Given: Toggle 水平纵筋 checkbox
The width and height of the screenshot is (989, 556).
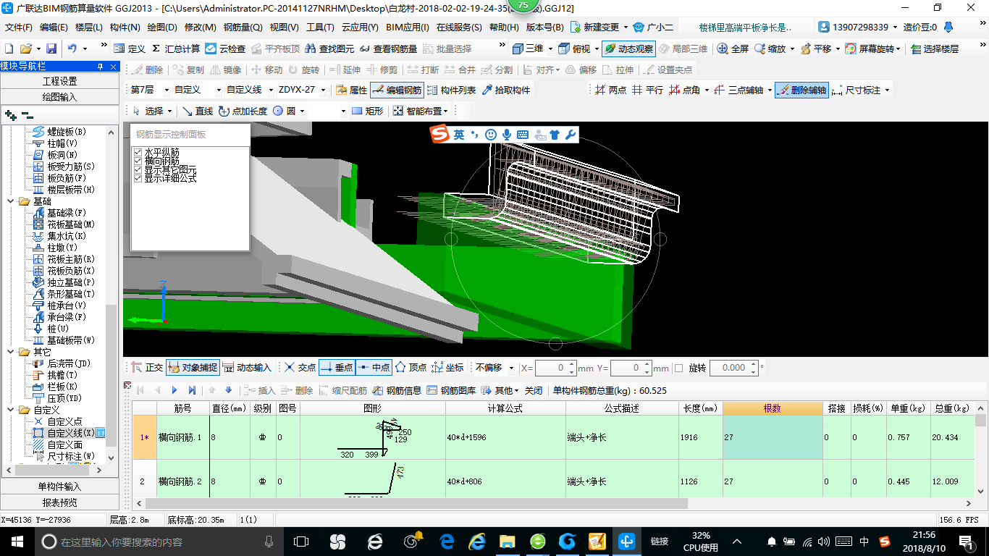Looking at the screenshot, I should tap(138, 153).
